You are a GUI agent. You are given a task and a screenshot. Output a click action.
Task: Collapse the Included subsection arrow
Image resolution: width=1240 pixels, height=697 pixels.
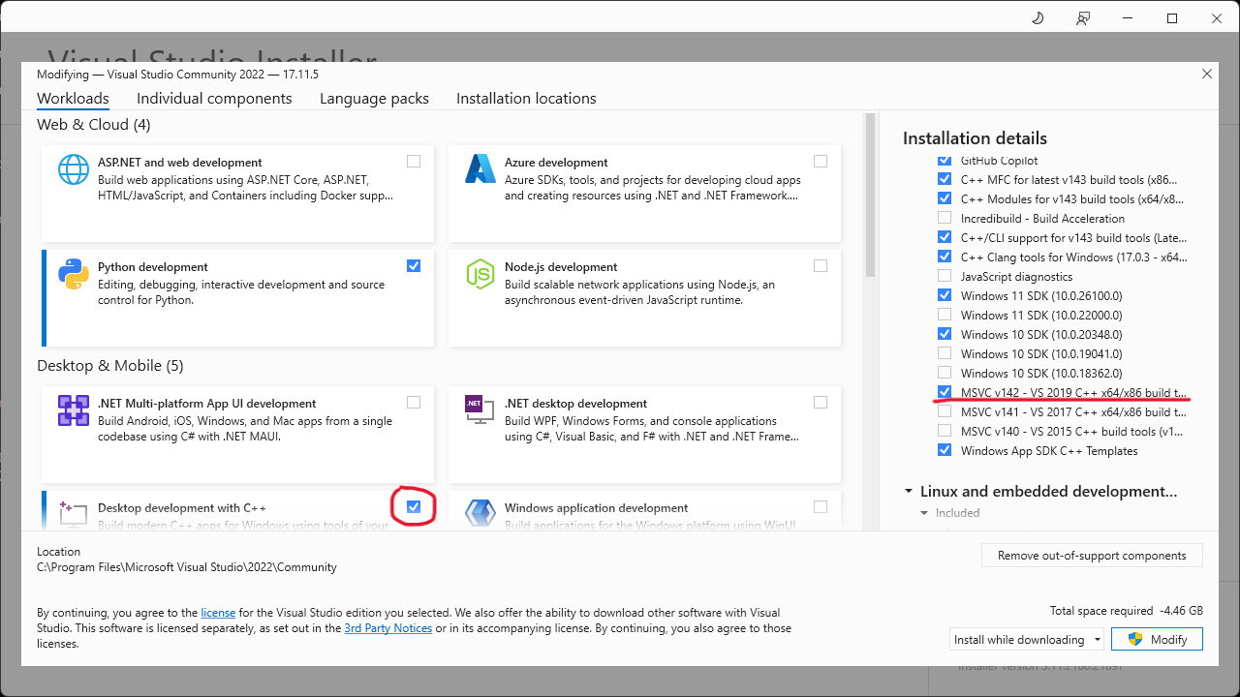coord(925,513)
